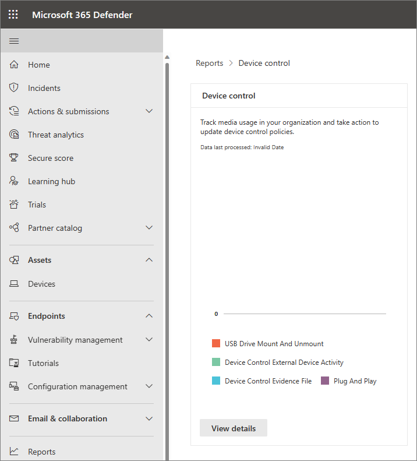Click the Incidents shield icon
Viewport: 417px width, 461px height.
pos(14,87)
